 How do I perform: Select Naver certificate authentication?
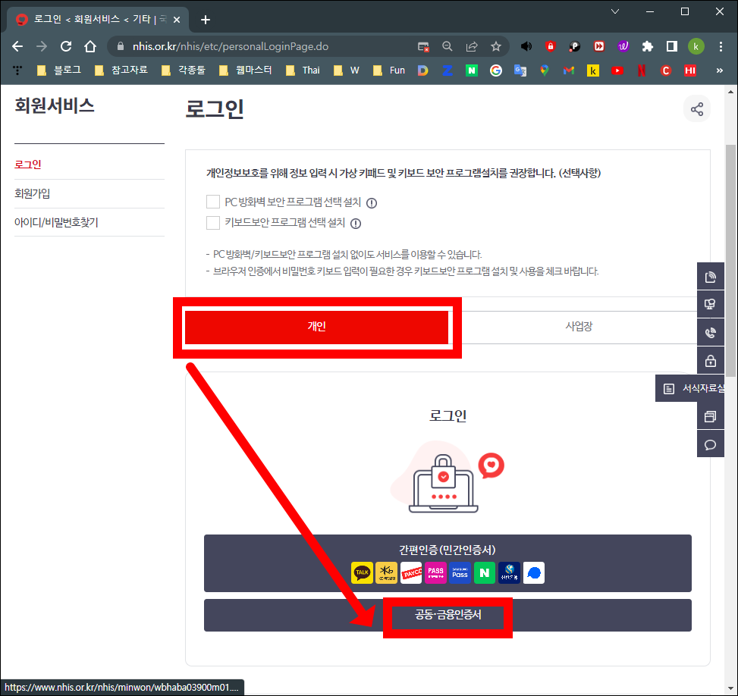pos(484,572)
